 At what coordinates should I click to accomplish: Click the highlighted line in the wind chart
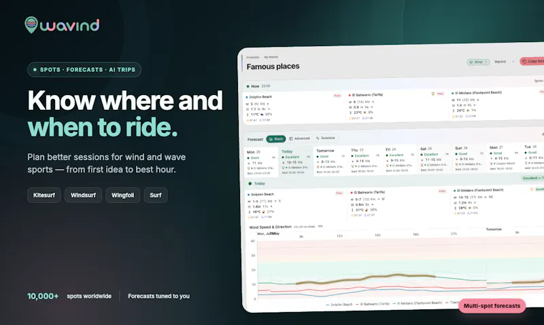366,279
